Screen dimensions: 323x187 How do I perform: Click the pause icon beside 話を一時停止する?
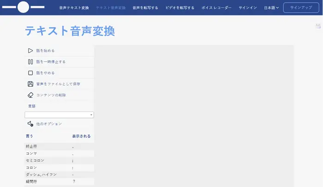click(30, 62)
